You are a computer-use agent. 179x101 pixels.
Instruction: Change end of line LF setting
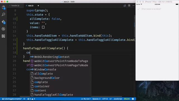(x=110, y=99)
